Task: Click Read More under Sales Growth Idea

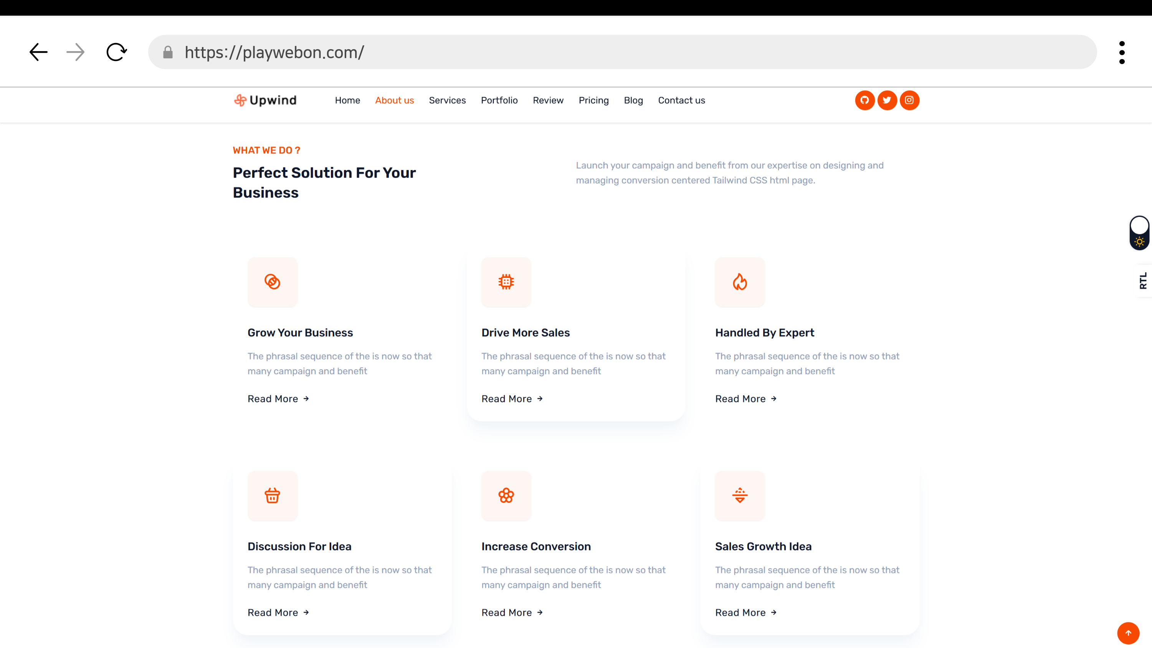Action: click(745, 612)
